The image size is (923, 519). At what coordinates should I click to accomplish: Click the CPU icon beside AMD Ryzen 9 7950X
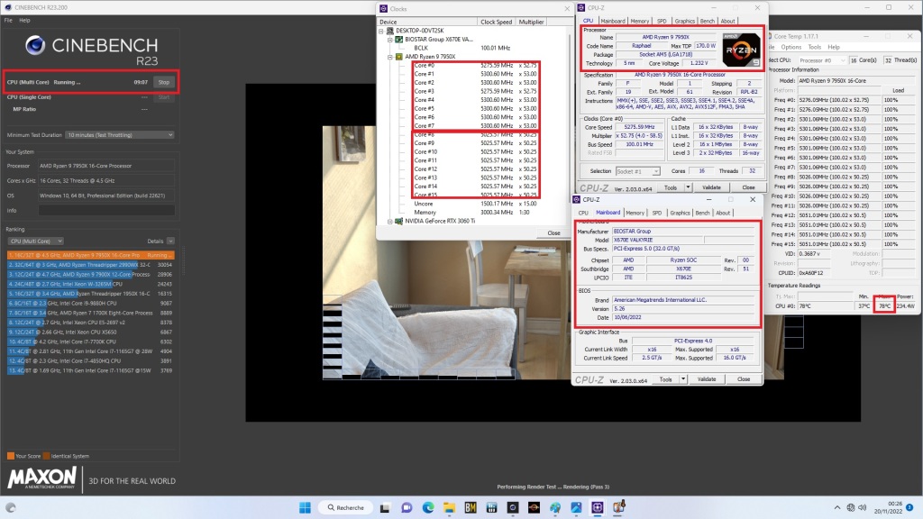[398, 57]
